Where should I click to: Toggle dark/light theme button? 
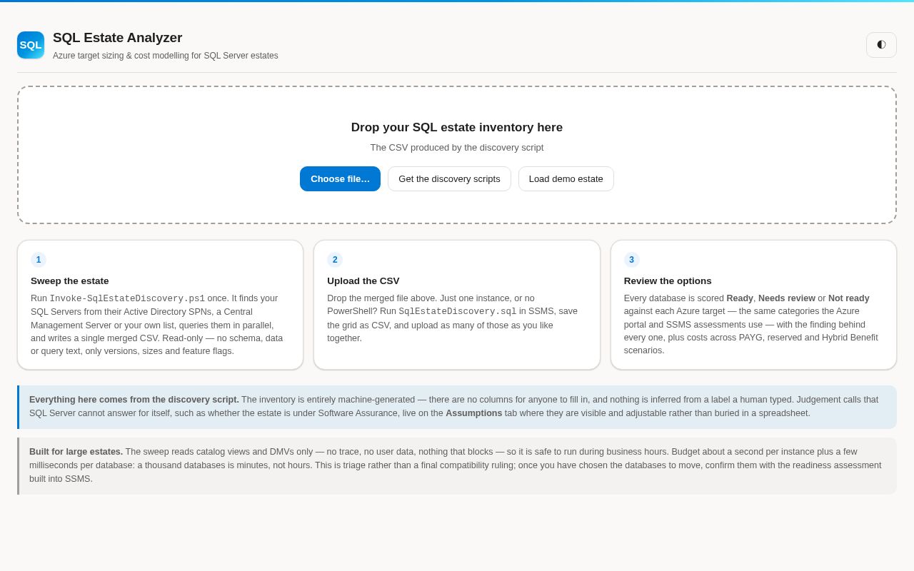(881, 45)
